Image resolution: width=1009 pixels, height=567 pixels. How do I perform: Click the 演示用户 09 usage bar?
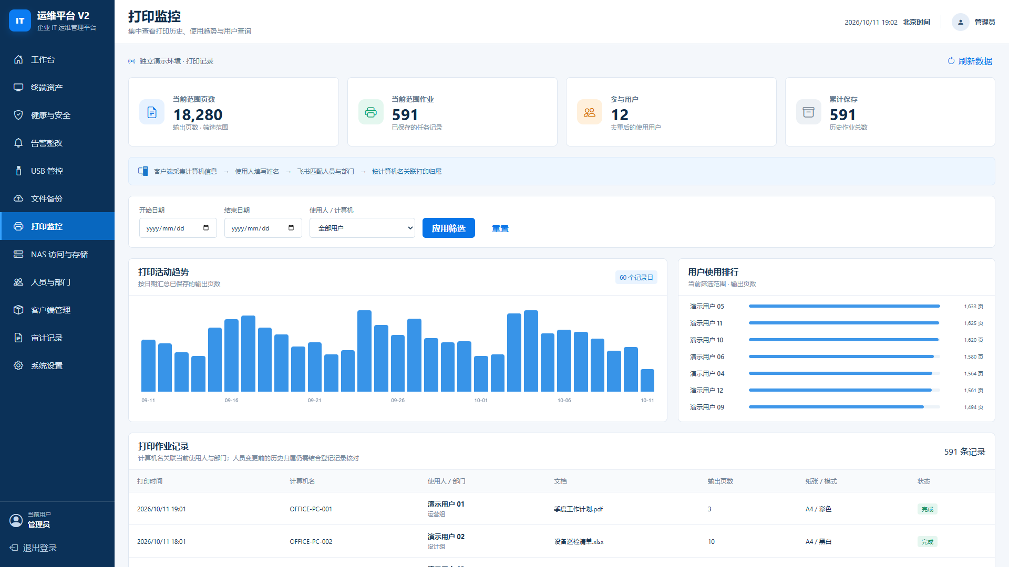[845, 407]
